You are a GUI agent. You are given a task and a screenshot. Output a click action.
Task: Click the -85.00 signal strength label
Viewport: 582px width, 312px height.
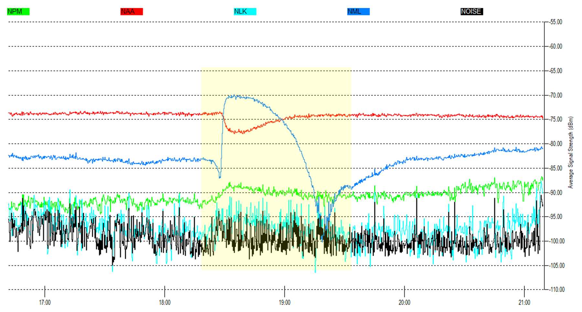(556, 168)
